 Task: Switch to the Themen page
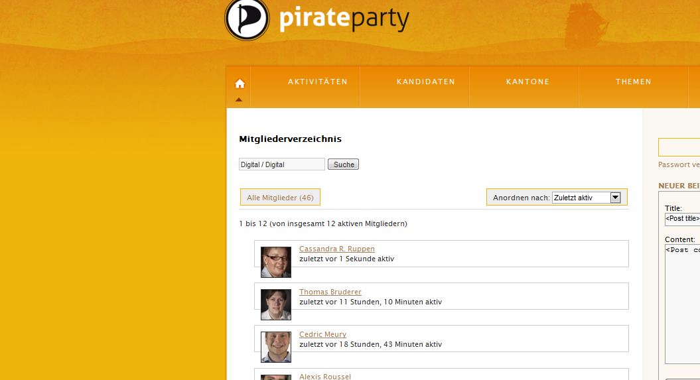[x=633, y=82]
